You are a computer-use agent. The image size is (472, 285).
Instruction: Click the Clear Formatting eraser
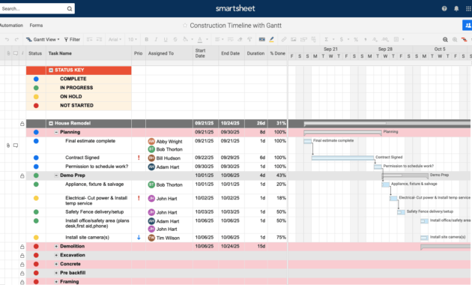pyautogui.click(x=240, y=40)
